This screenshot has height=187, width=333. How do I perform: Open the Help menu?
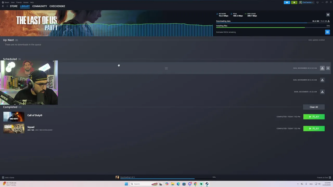pos(32,2)
